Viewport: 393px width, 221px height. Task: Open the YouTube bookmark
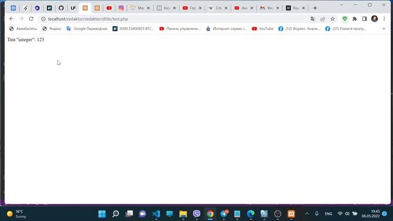pyautogui.click(x=263, y=29)
